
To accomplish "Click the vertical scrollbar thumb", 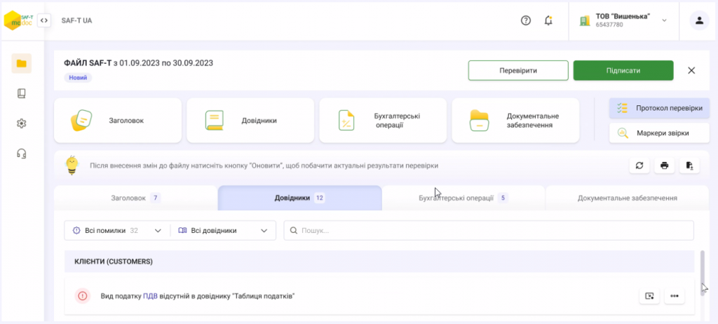I will coord(703,273).
